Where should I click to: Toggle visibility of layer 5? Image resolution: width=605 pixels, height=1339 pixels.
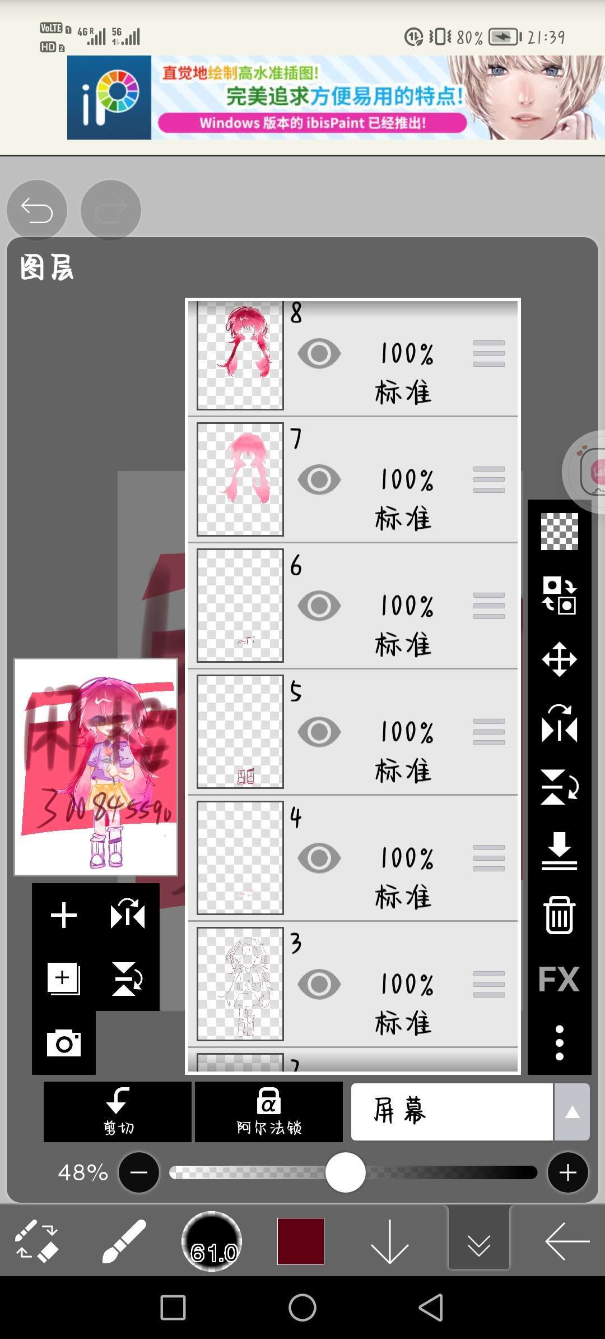[319, 732]
